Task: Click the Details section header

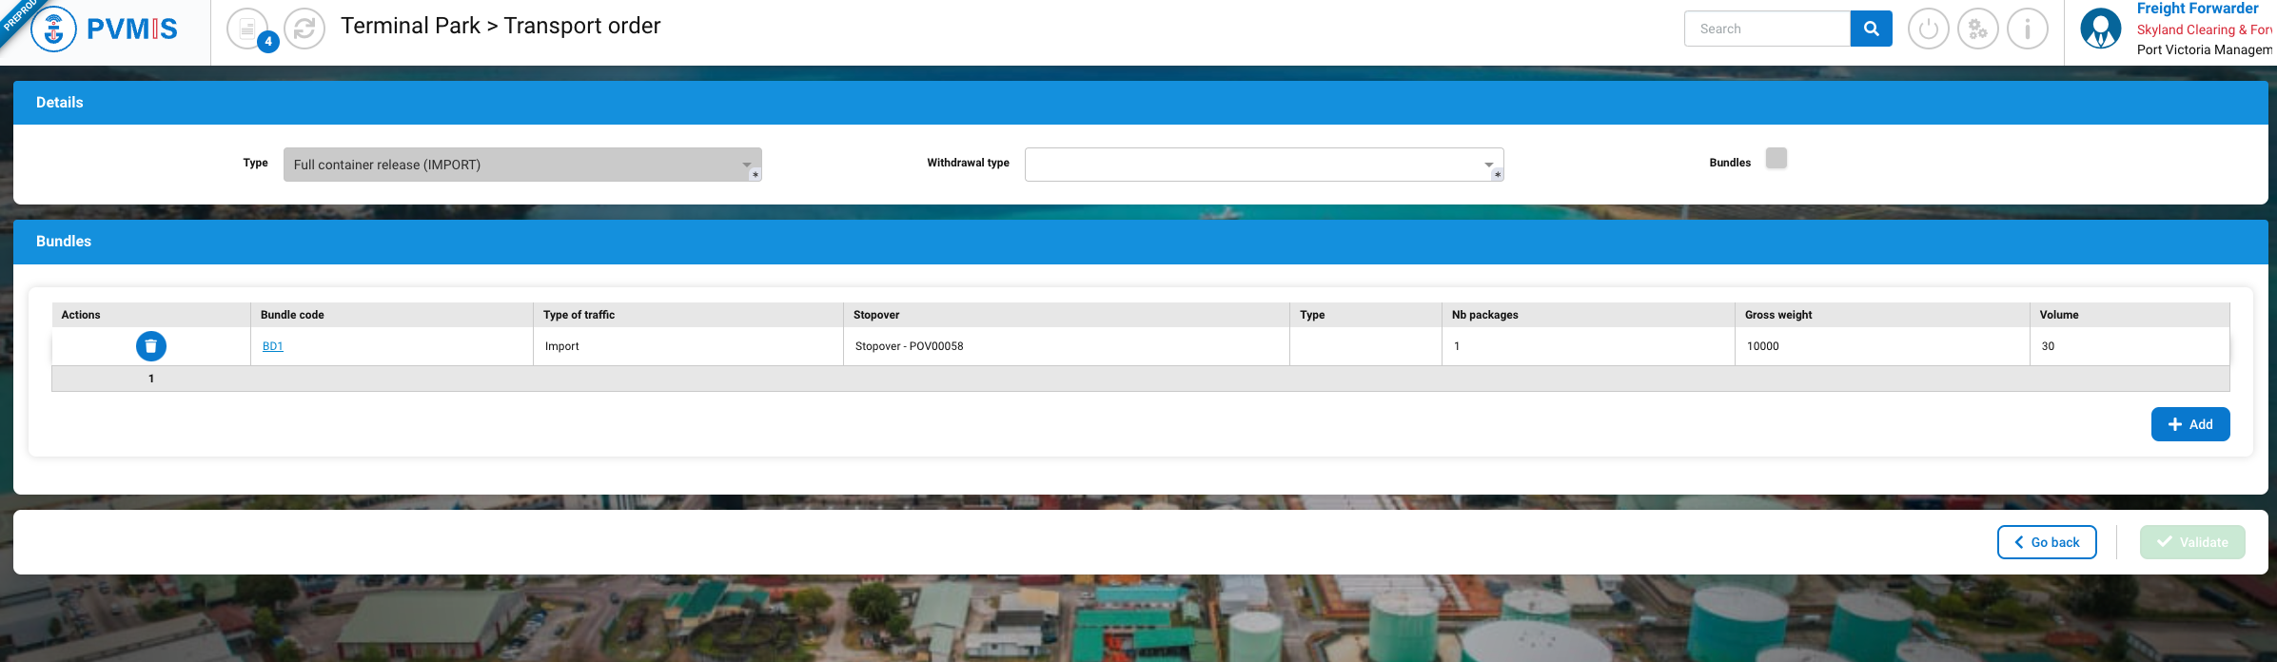Action: pyautogui.click(x=59, y=103)
